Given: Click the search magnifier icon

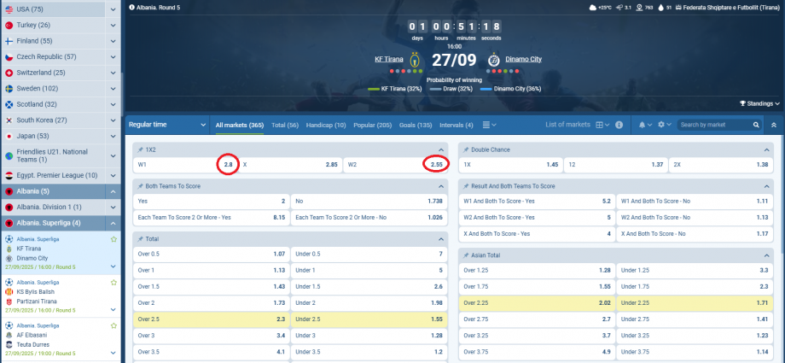Looking at the screenshot, I should tap(755, 125).
